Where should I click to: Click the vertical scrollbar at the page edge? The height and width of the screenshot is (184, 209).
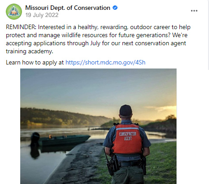coord(209,35)
